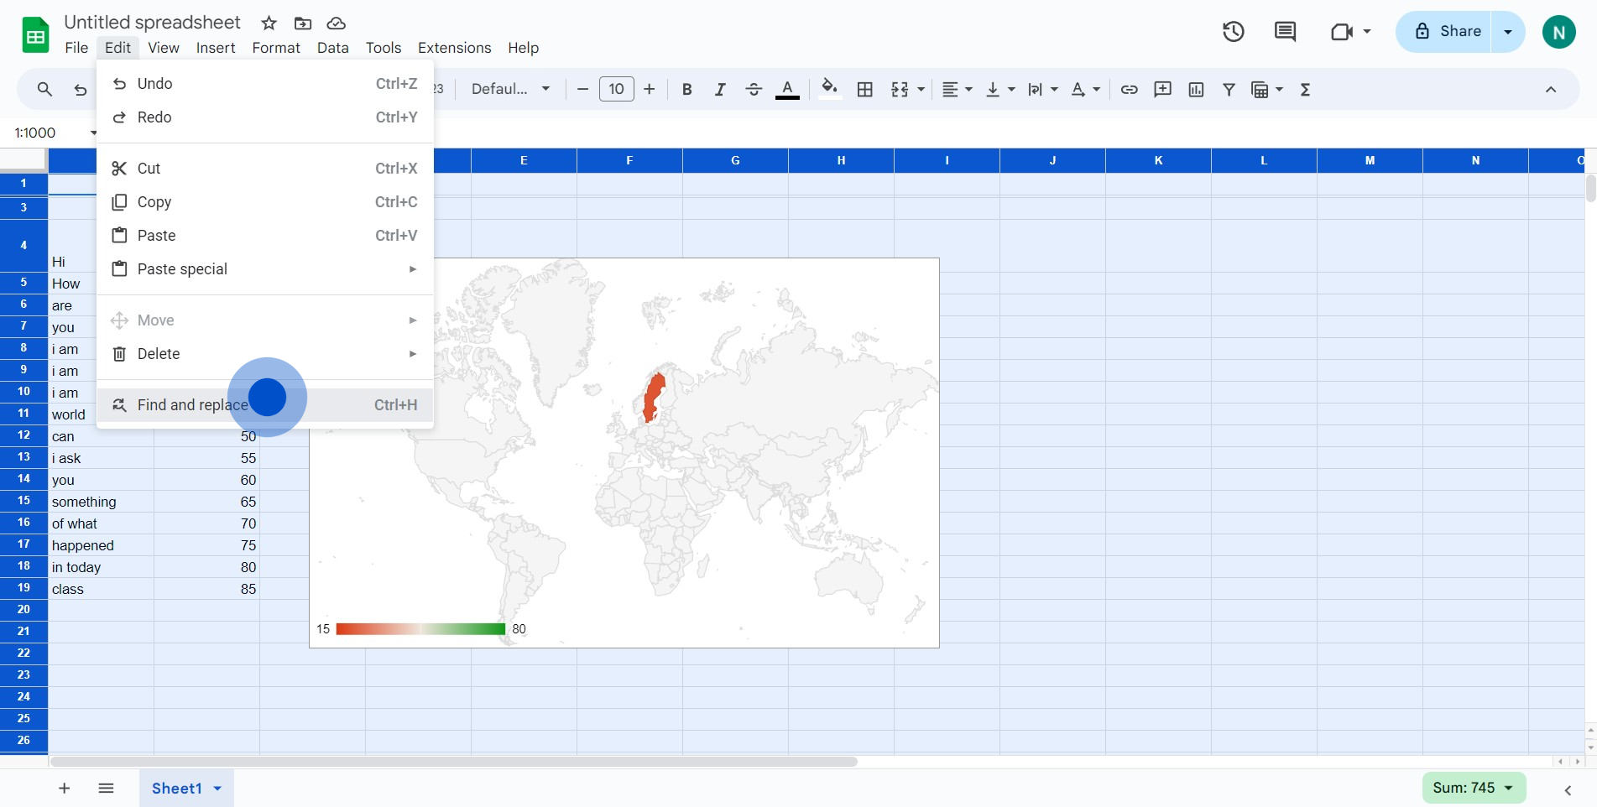Switch to the Sheet1 tab
The image size is (1597, 807).
(186, 789)
